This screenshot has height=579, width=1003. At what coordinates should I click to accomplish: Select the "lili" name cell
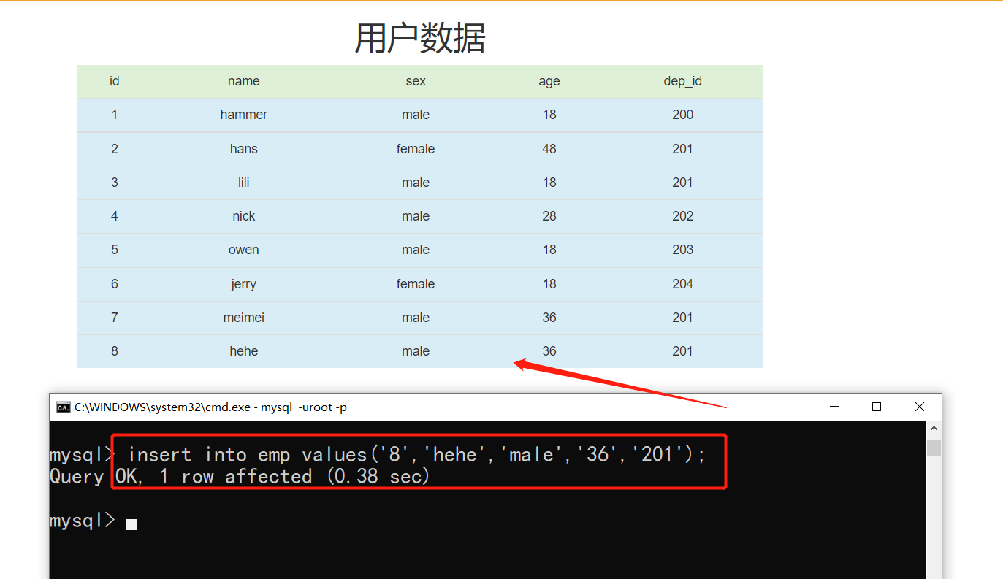244,183
